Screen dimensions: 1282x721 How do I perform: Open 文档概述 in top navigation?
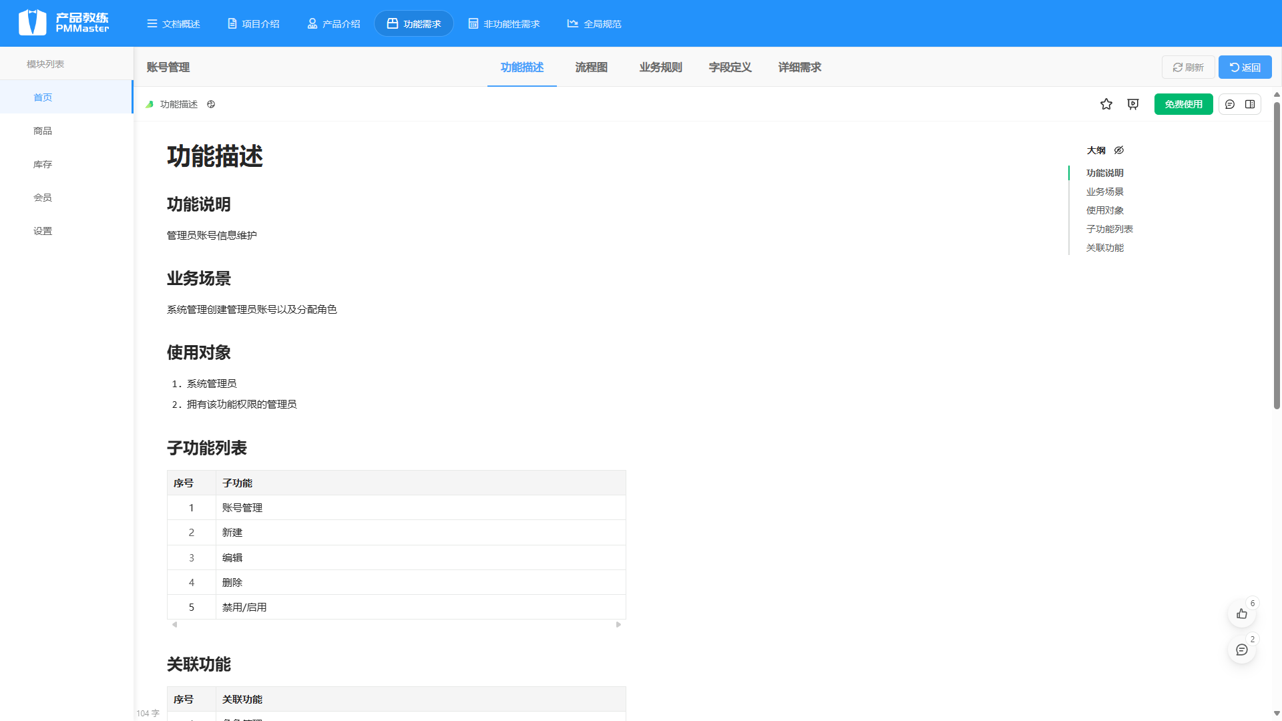click(x=174, y=24)
